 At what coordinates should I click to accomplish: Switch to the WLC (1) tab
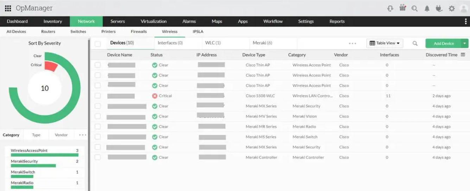coord(213,43)
